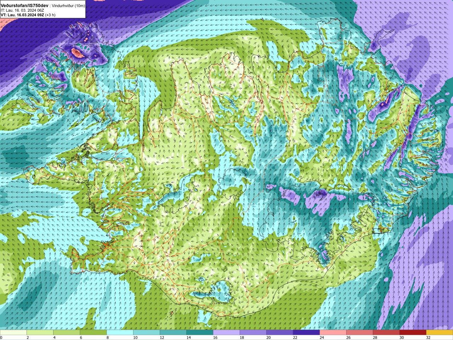Click the legend label '0'
This screenshot has height=340, width=453.
[1, 338]
